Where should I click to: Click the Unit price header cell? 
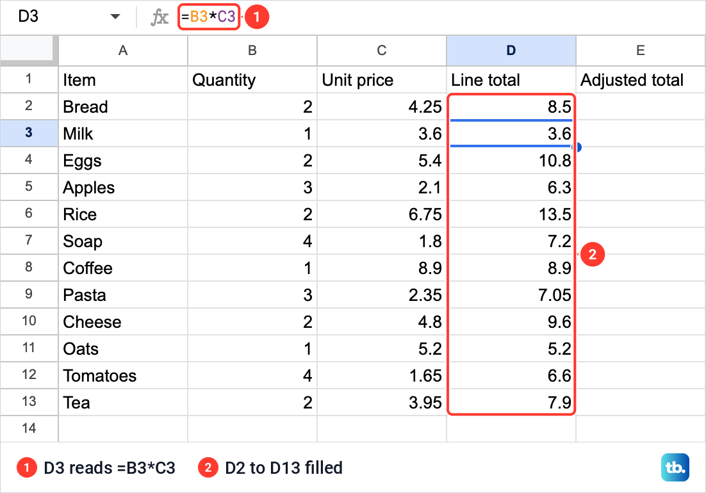pyautogui.click(x=382, y=79)
